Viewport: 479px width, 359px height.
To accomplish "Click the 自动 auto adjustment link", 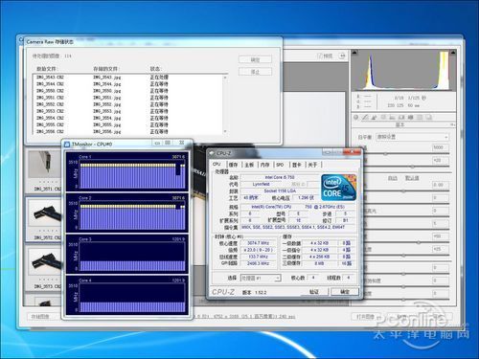I will pos(393,178).
